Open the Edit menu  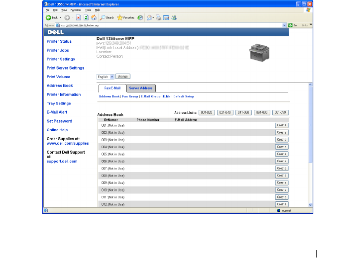click(x=55, y=10)
